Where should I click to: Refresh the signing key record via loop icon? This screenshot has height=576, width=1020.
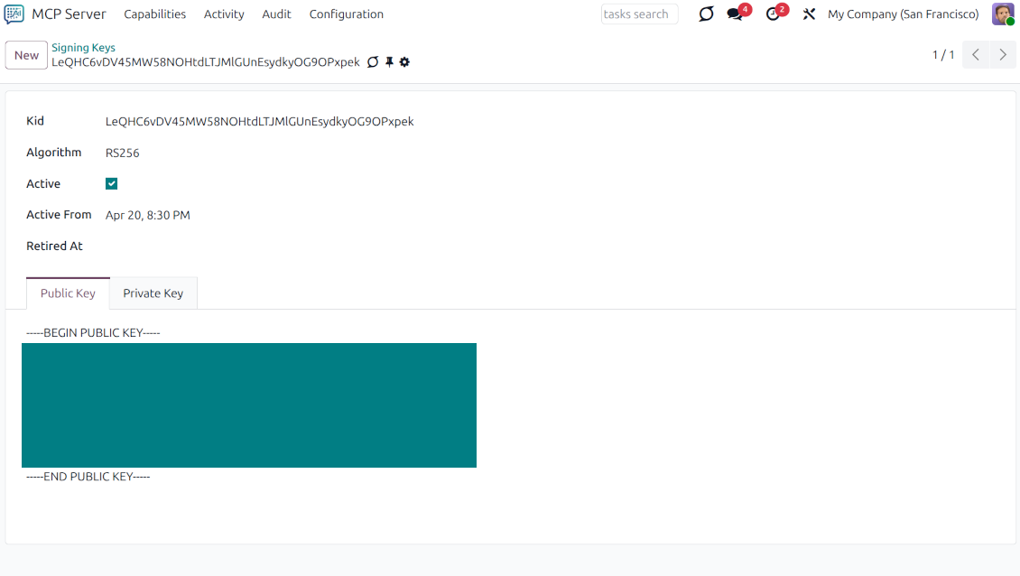tap(373, 61)
